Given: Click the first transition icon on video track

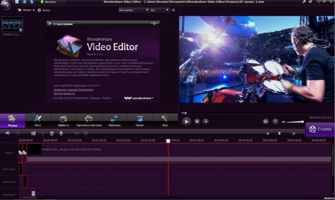Looking at the screenshot, I should coord(20,153).
